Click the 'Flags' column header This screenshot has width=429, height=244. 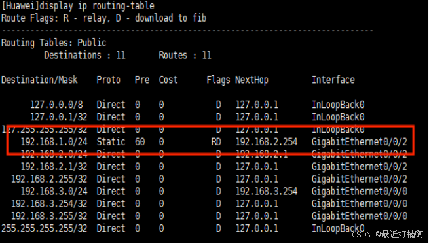click(218, 80)
